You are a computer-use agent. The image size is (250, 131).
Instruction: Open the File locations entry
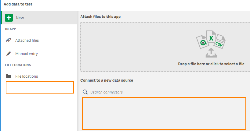pyautogui.click(x=27, y=76)
